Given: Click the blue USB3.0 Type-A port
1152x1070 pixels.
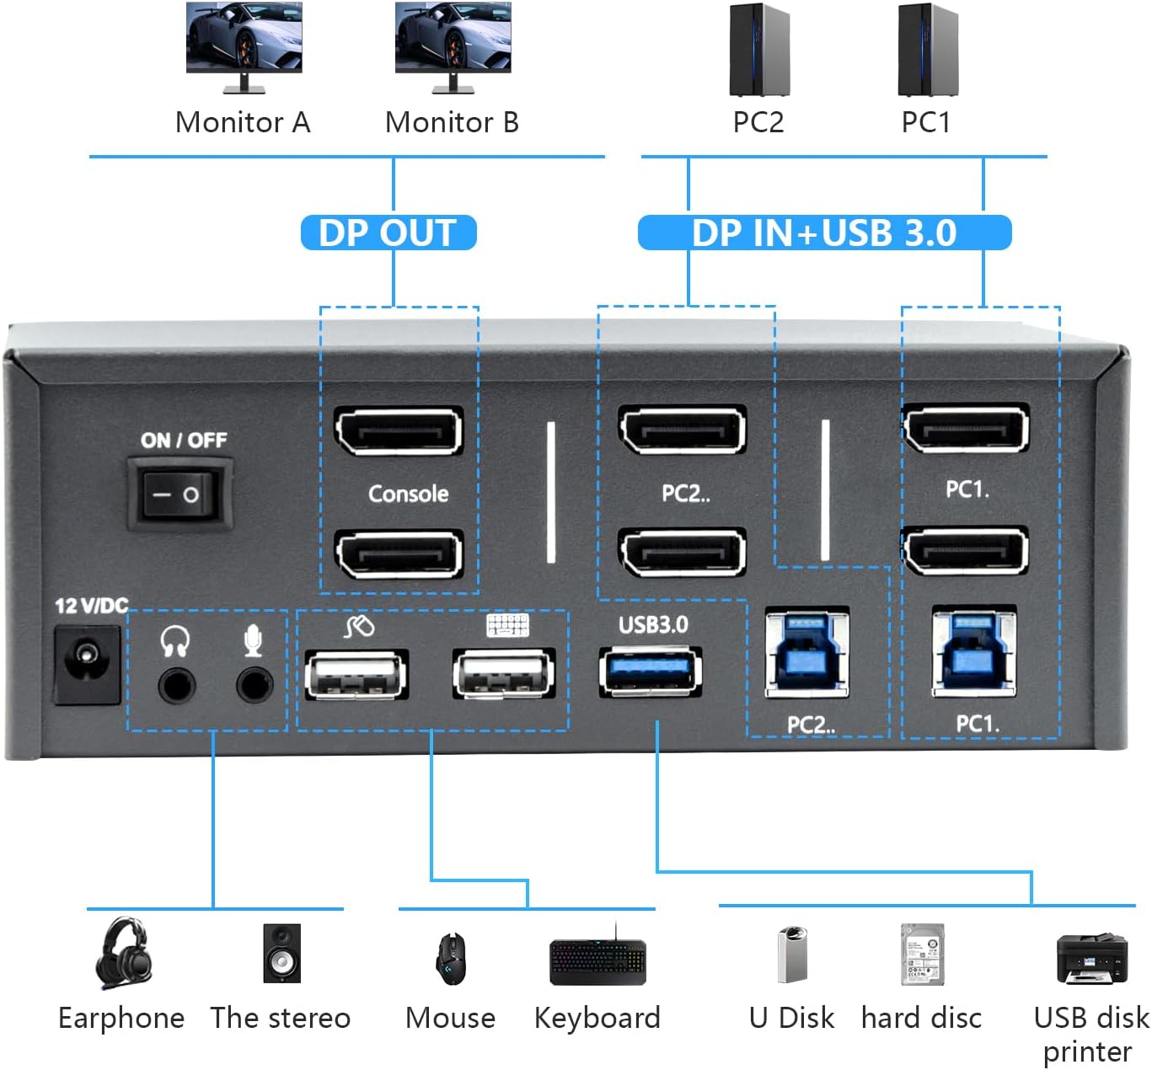Looking at the screenshot, I should tap(651, 672).
